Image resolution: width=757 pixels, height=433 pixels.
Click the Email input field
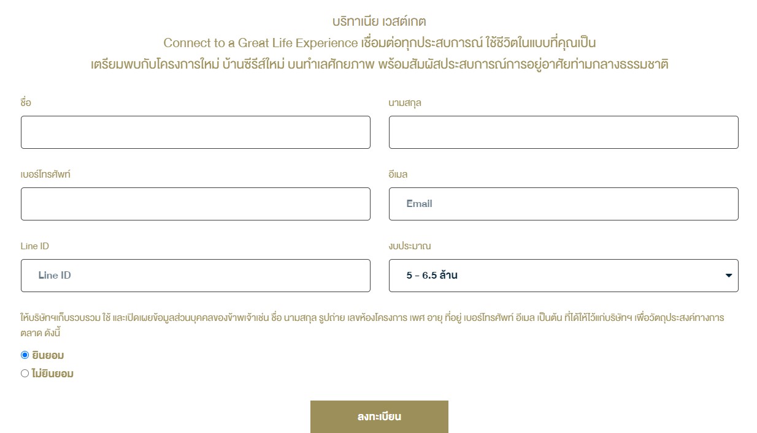click(x=564, y=204)
